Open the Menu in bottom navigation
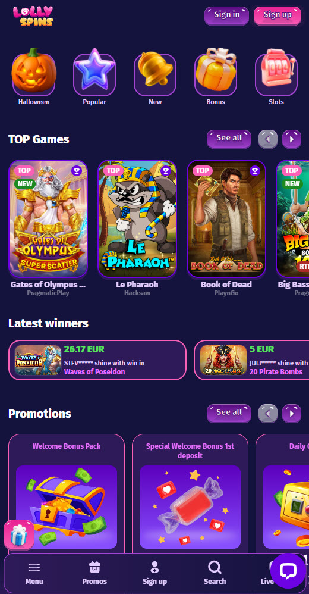This screenshot has width=309, height=594. point(34,573)
